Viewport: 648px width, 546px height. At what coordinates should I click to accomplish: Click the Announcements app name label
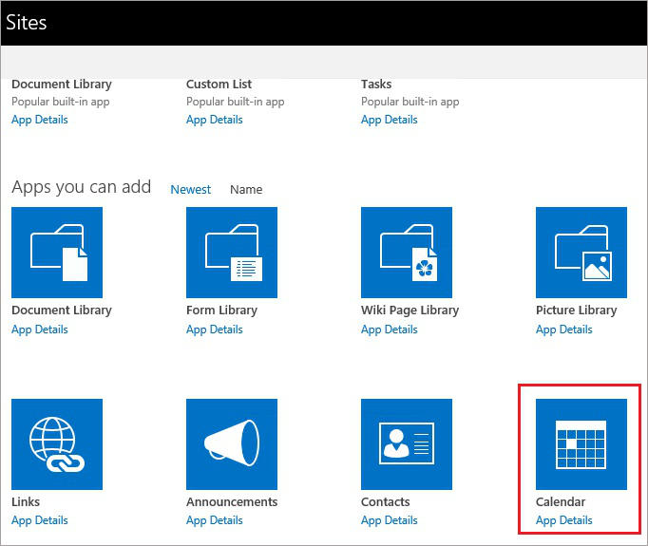click(232, 501)
